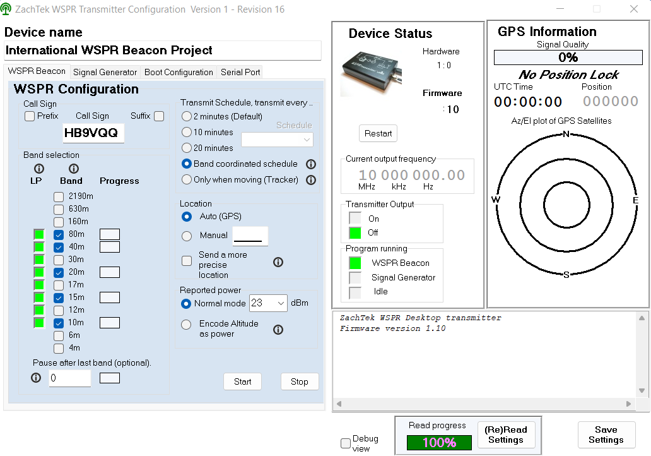Toggle the Debug view checkbox
The image size is (651, 456).
coord(346,443)
